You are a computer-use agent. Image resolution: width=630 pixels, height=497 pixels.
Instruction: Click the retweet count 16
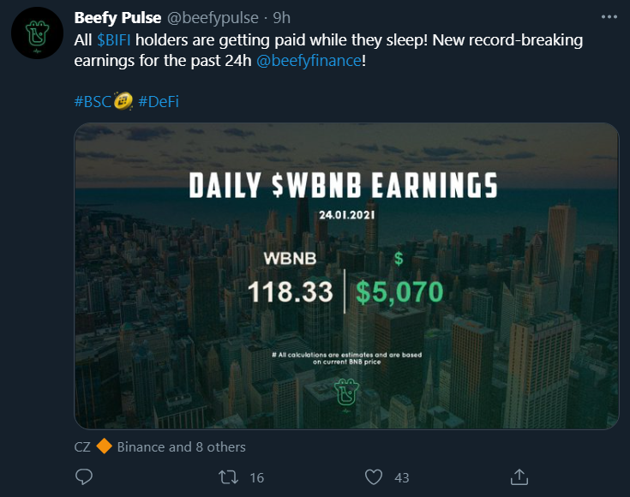[256, 476]
